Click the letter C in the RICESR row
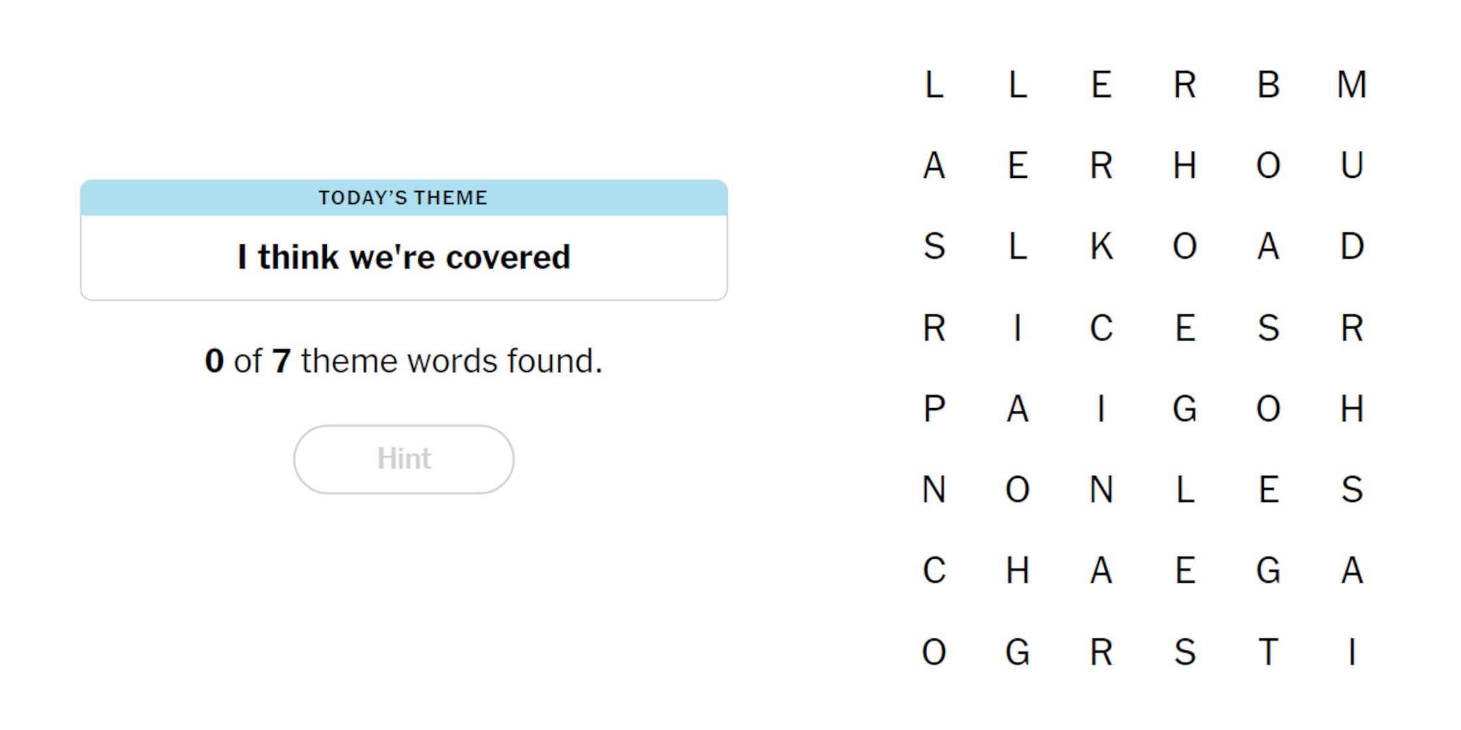 click(1102, 328)
